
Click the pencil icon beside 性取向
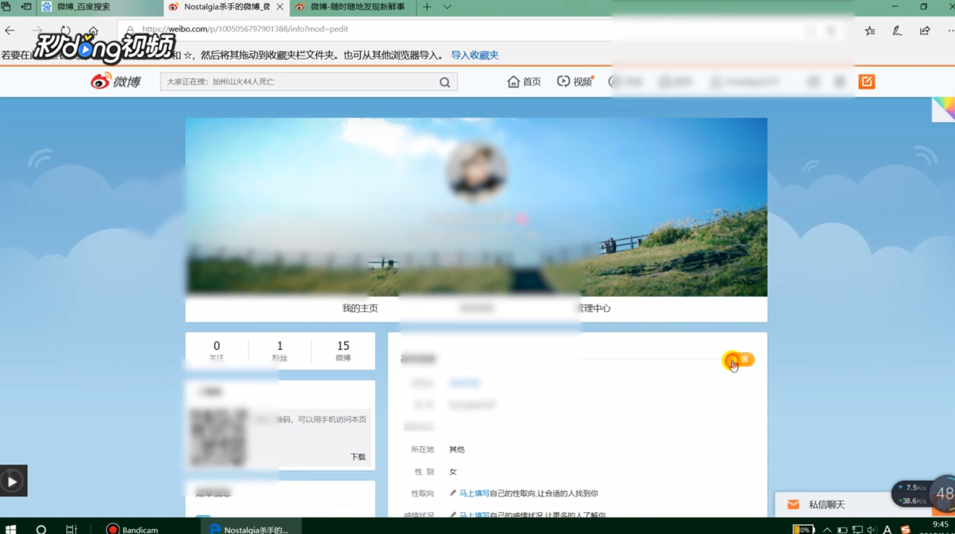point(453,493)
